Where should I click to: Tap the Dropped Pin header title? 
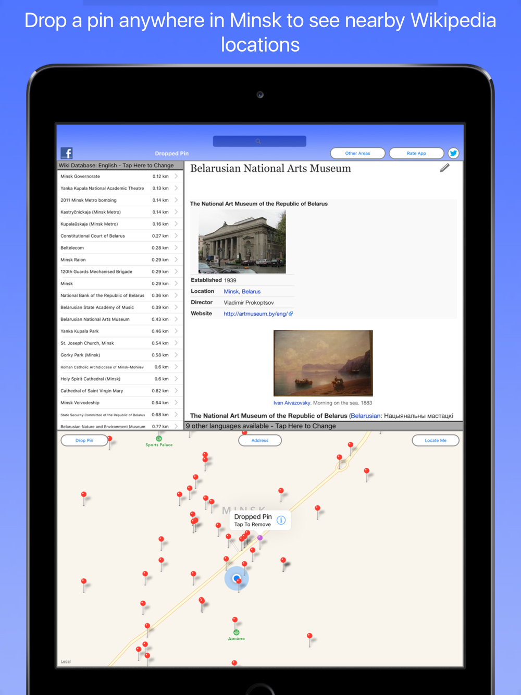point(172,154)
